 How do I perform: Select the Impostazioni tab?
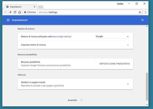21,7
